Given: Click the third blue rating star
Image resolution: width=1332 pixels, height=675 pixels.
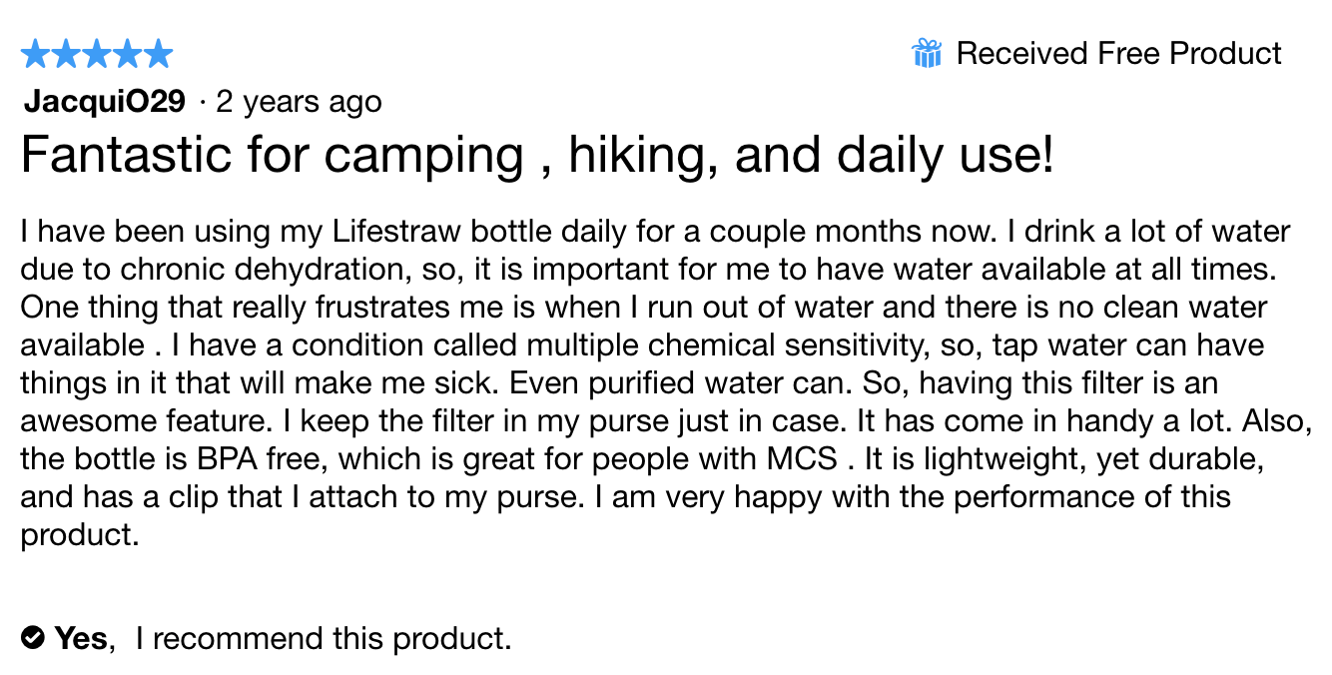Looking at the screenshot, I should coord(97,54).
